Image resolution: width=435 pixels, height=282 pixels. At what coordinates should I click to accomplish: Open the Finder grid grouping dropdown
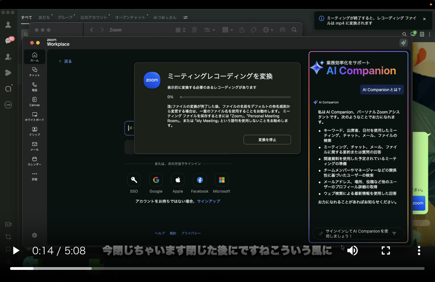(x=228, y=30)
